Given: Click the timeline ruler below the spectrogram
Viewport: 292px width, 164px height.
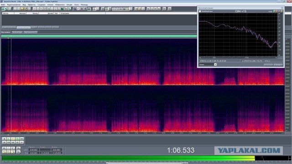Looking at the screenshot, I should (143, 133).
